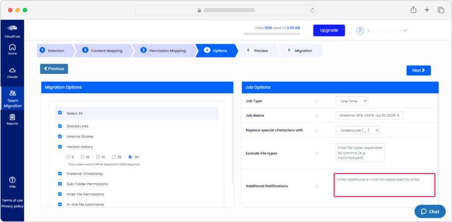This screenshot has width=452, height=222.
Task: Expand the Replace special characters dropdown
Action: pyautogui.click(x=358, y=130)
